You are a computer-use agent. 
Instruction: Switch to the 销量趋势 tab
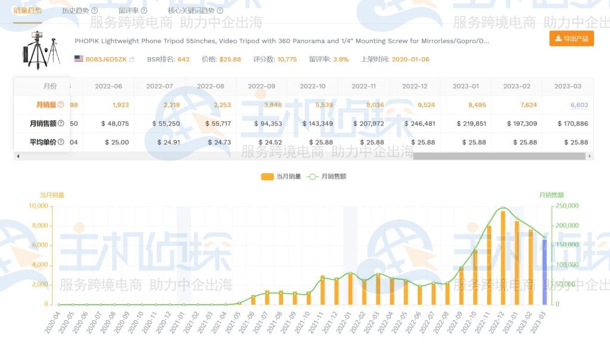click(27, 11)
